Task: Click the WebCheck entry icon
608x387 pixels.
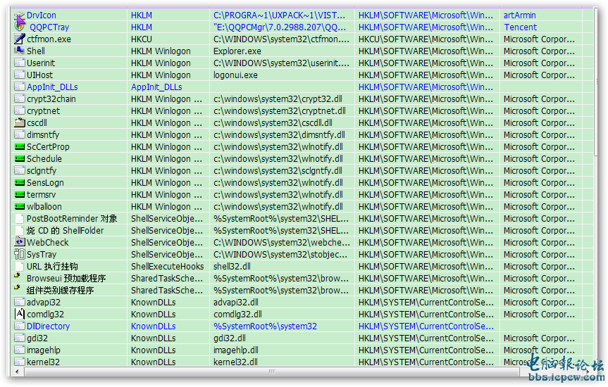Action: [20, 242]
